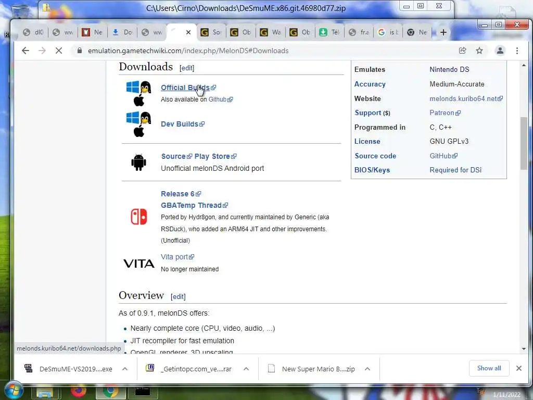Open the Support infobox link

(368, 113)
